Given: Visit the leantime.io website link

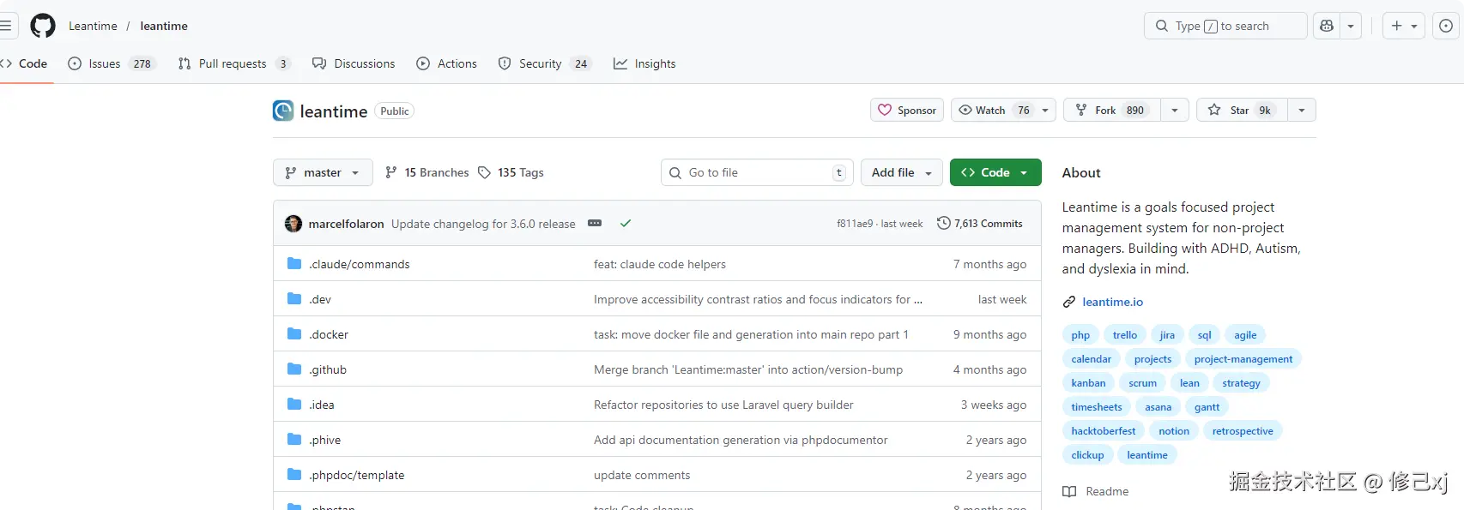Looking at the screenshot, I should click(x=1112, y=302).
